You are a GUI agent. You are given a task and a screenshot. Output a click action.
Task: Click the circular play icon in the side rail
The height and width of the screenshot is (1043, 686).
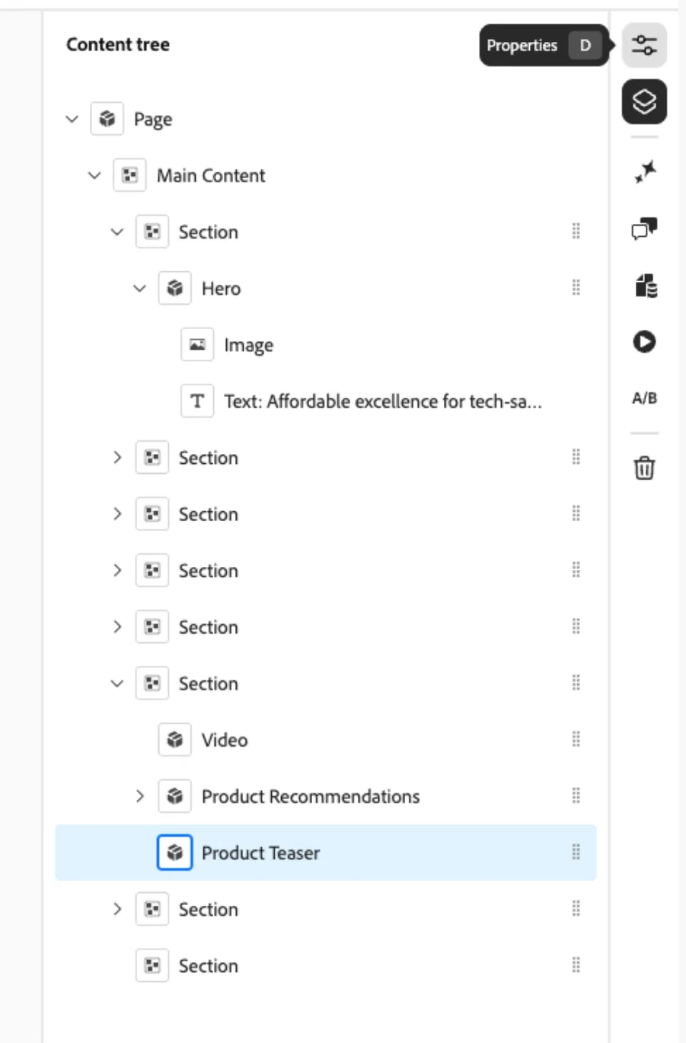coord(644,341)
